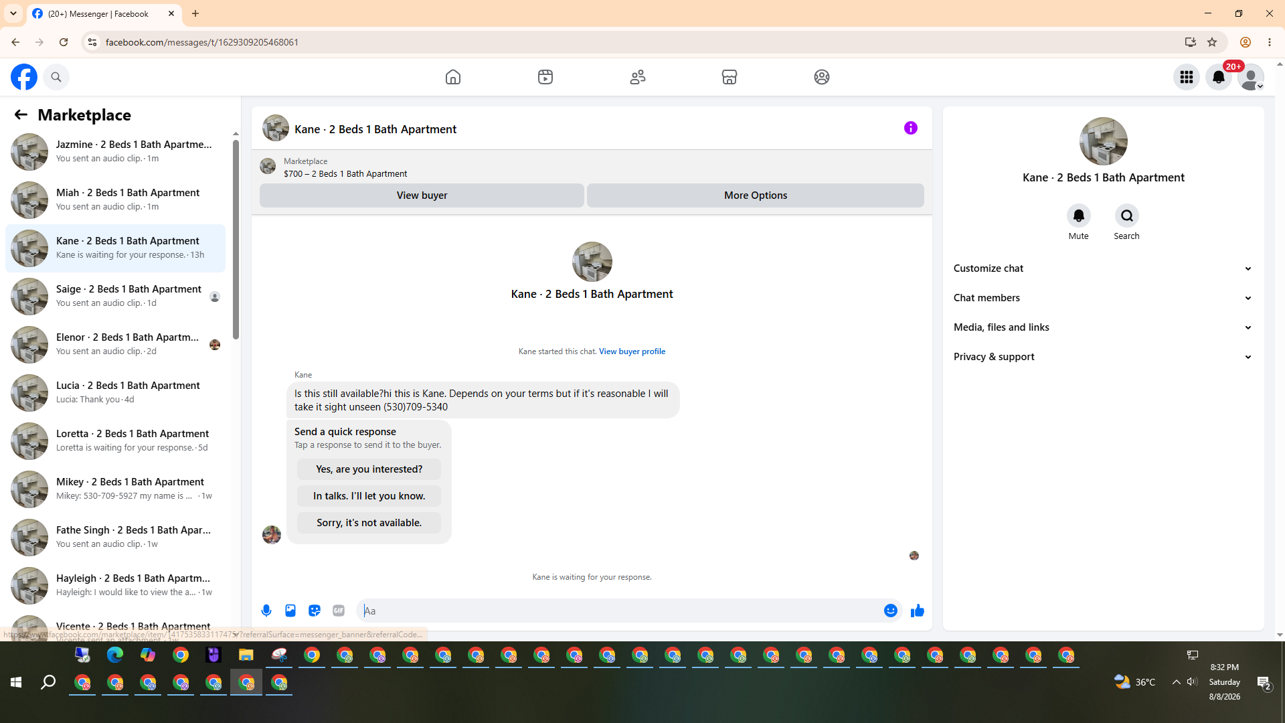This screenshot has height=723, width=1285.
Task: Click View buyer button
Action: pyautogui.click(x=422, y=195)
